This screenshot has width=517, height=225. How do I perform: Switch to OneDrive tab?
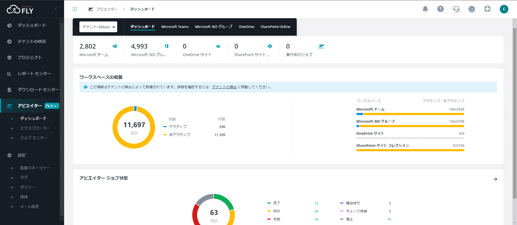point(246,27)
